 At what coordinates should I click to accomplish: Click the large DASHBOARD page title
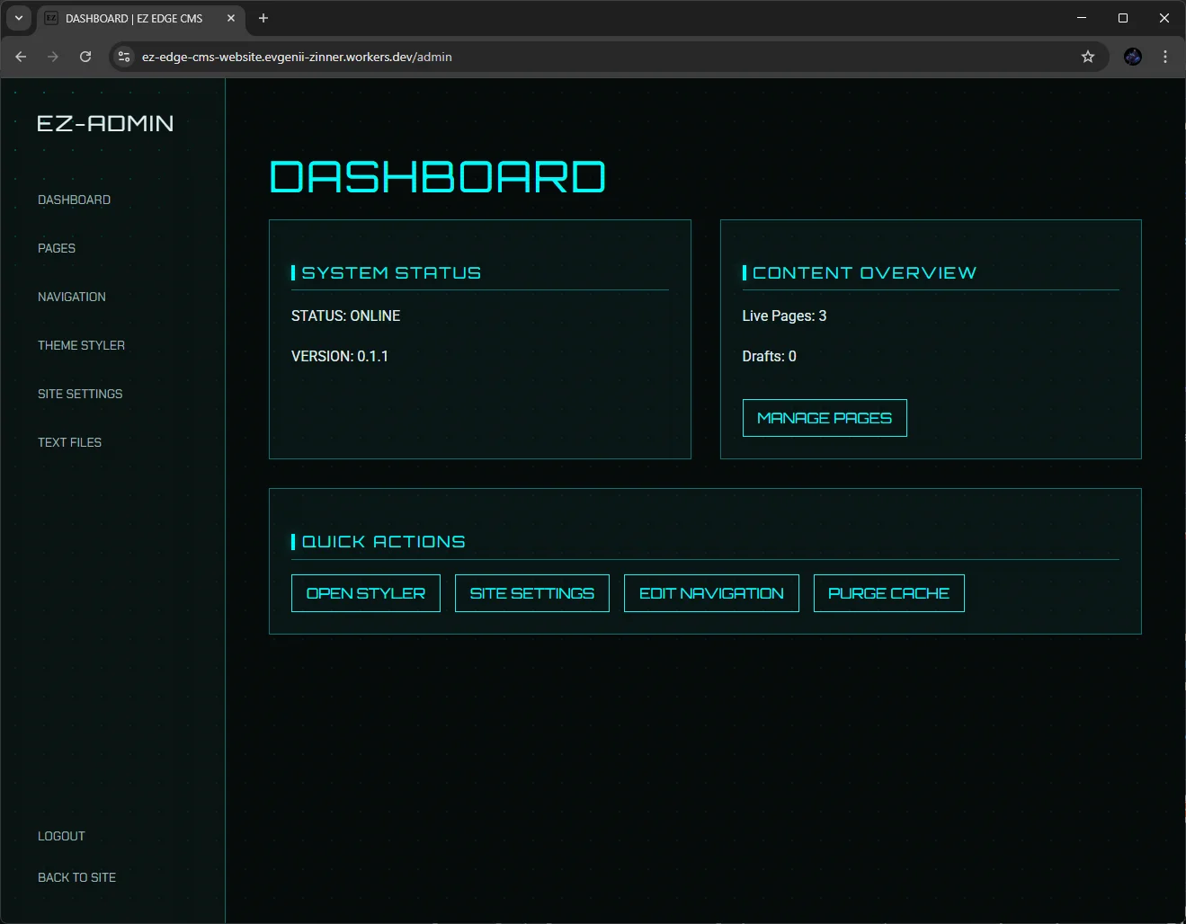[438, 177]
